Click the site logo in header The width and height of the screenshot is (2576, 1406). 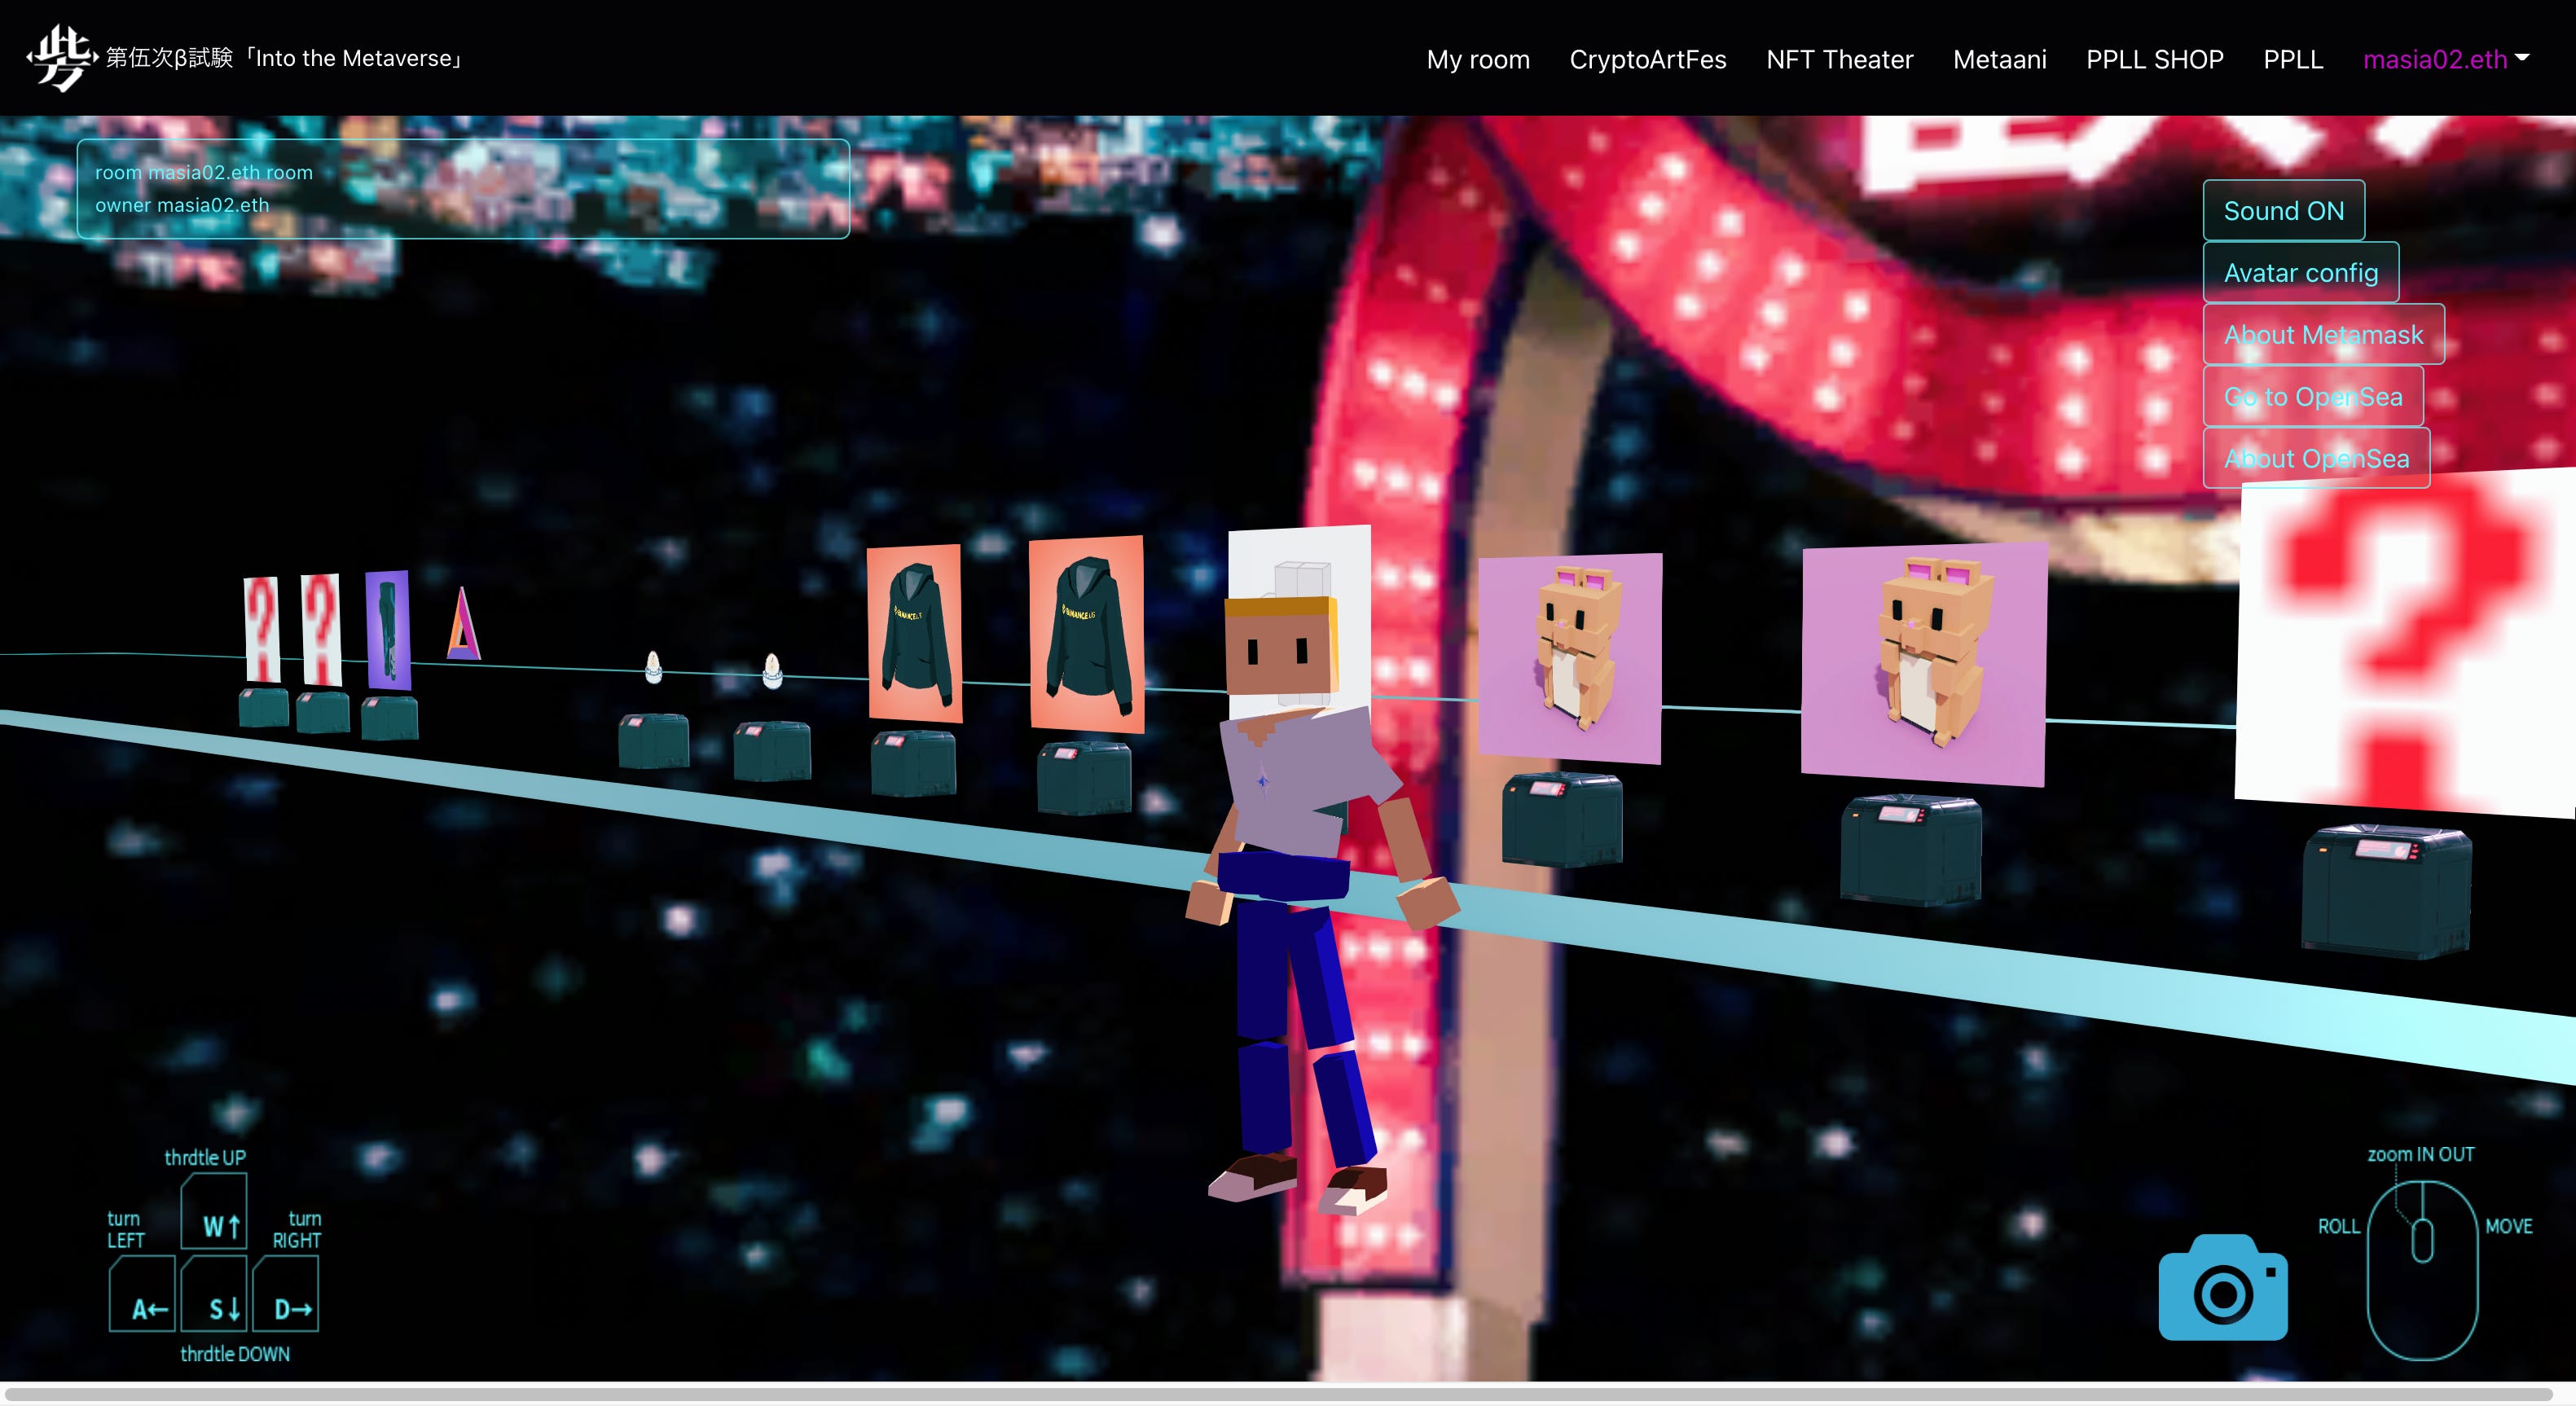pos(60,58)
